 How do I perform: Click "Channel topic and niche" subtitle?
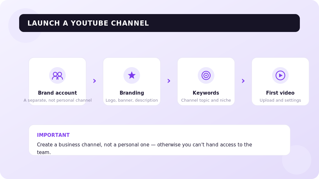pos(206,100)
